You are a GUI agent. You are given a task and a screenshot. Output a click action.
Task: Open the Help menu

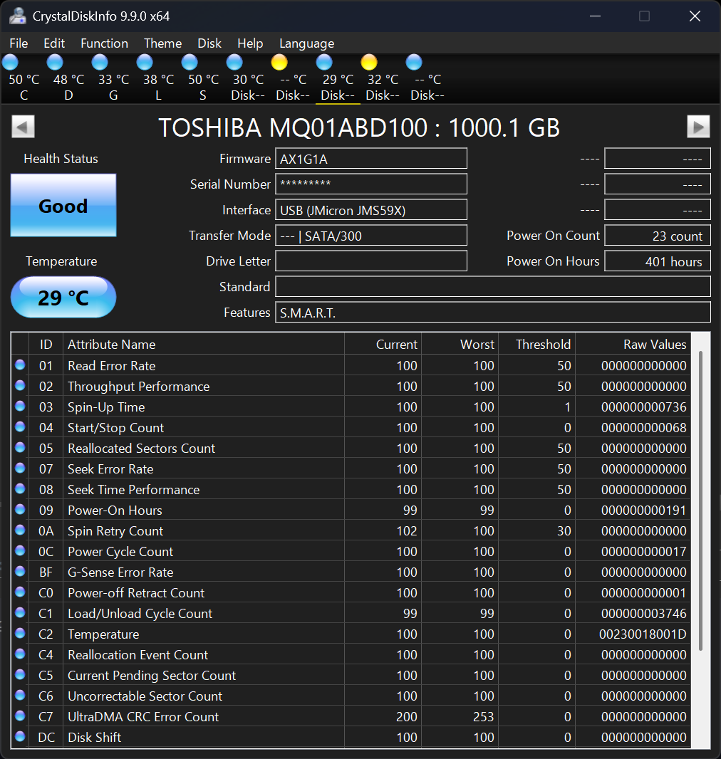pos(250,43)
